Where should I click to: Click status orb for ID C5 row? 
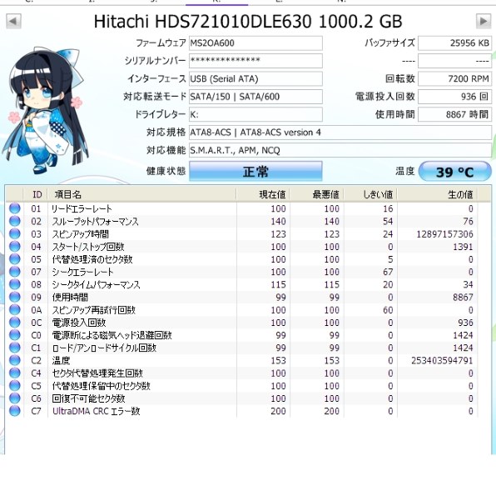point(14,386)
